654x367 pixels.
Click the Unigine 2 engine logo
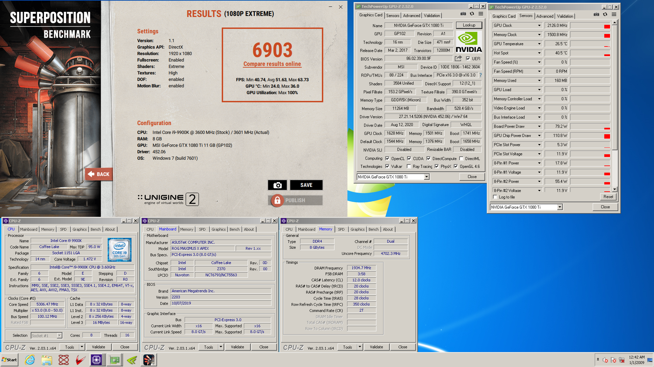coord(168,199)
